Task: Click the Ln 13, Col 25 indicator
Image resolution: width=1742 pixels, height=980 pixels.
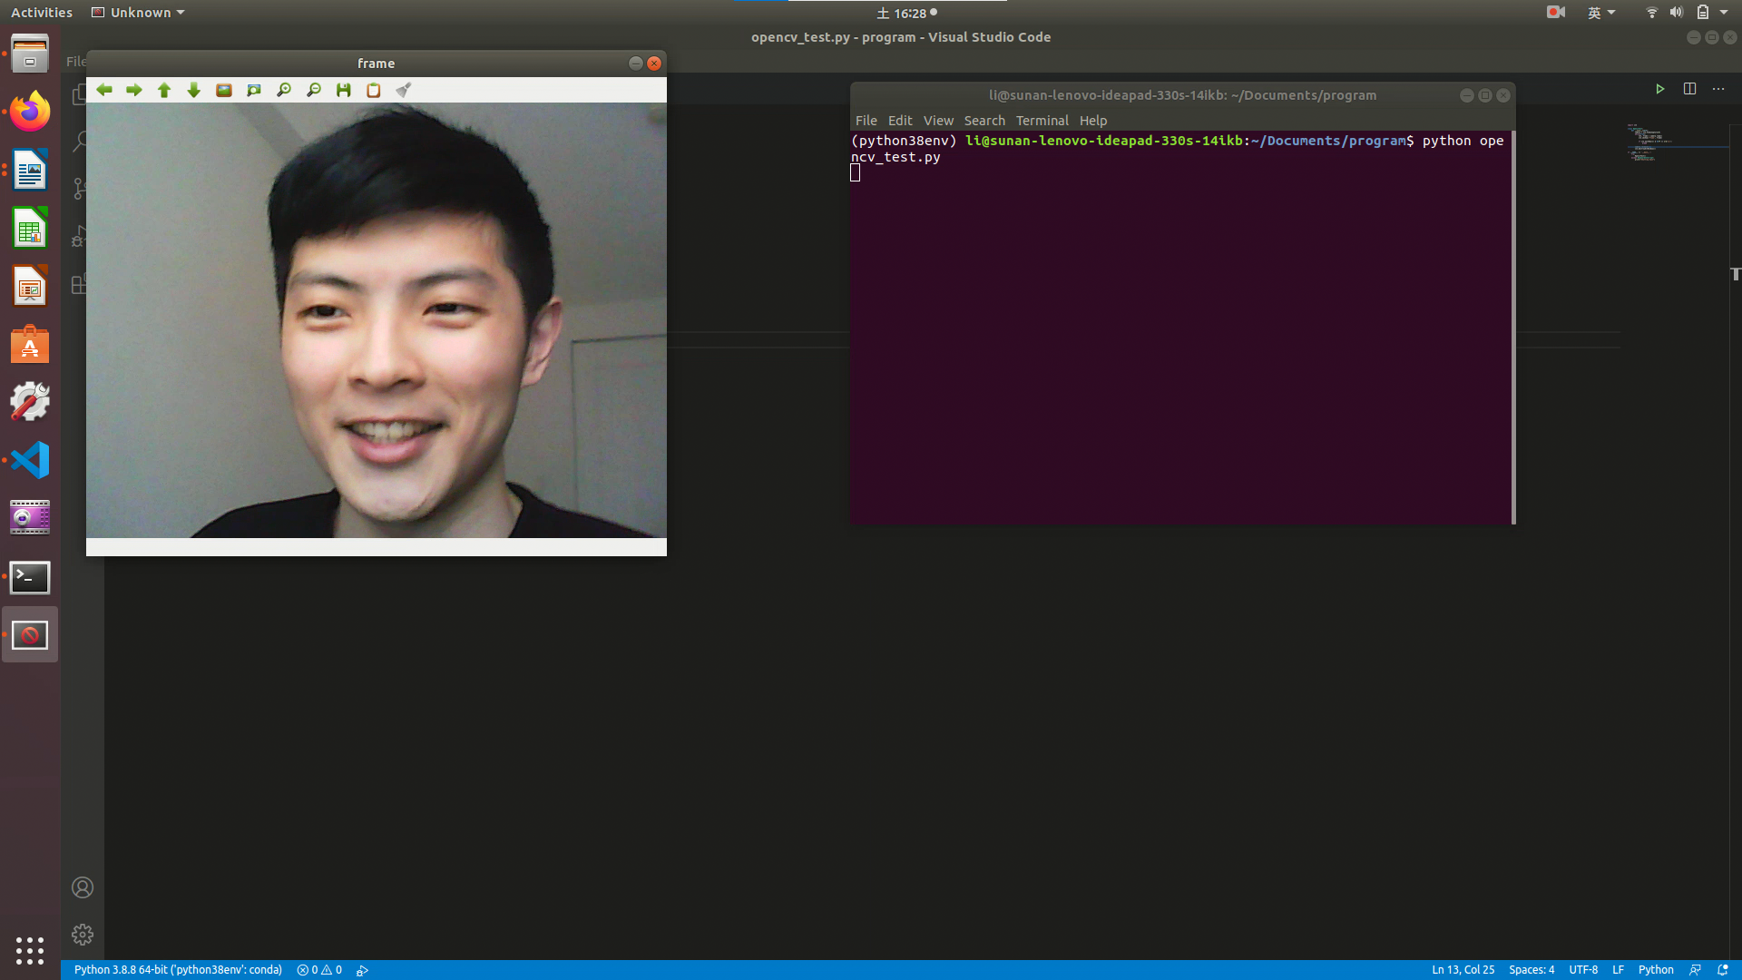Action: point(1463,970)
